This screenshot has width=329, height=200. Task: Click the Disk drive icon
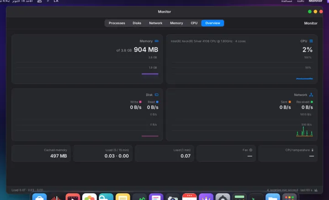[157, 95]
